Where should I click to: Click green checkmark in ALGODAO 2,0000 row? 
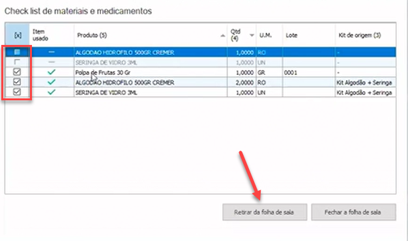(x=51, y=82)
